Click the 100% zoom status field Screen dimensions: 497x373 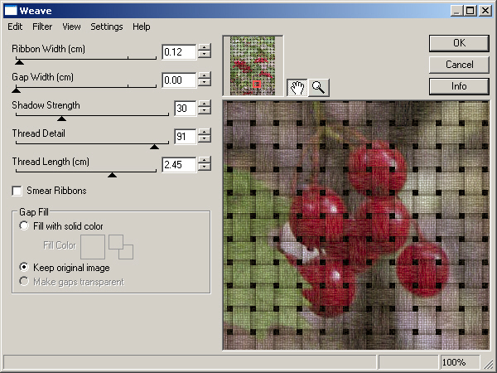(460, 362)
